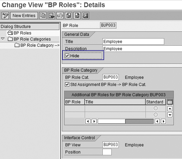
Task: Go to the next entry icon
Action: tap(77, 15)
